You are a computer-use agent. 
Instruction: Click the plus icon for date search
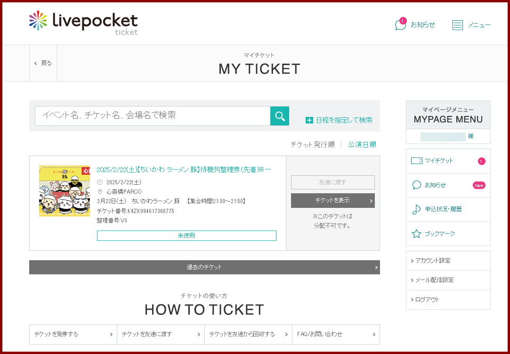click(309, 120)
